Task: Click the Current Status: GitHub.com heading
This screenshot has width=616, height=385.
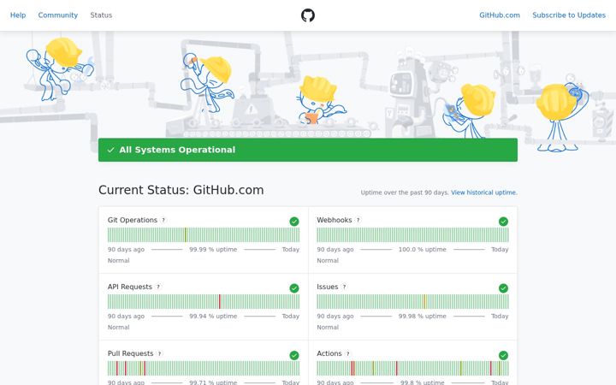Action: (181, 190)
